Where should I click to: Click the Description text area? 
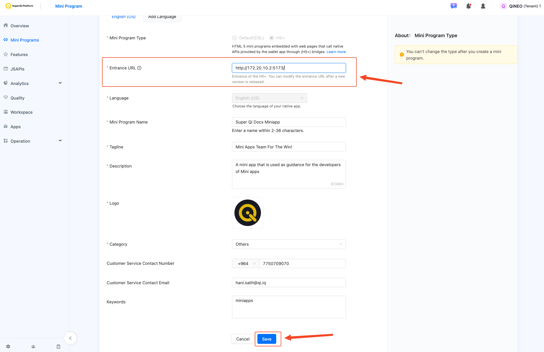[x=289, y=174]
